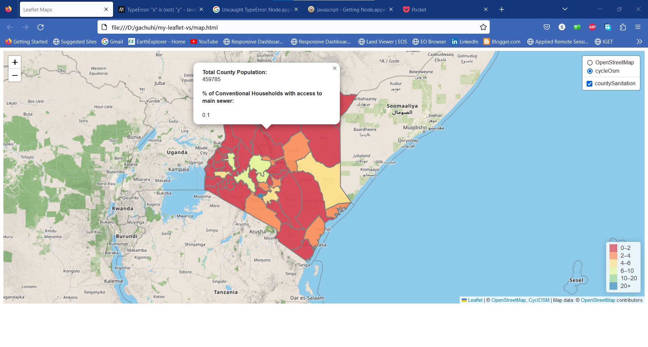
Task: Expand the list all tabs arrow
Action: pos(565,9)
